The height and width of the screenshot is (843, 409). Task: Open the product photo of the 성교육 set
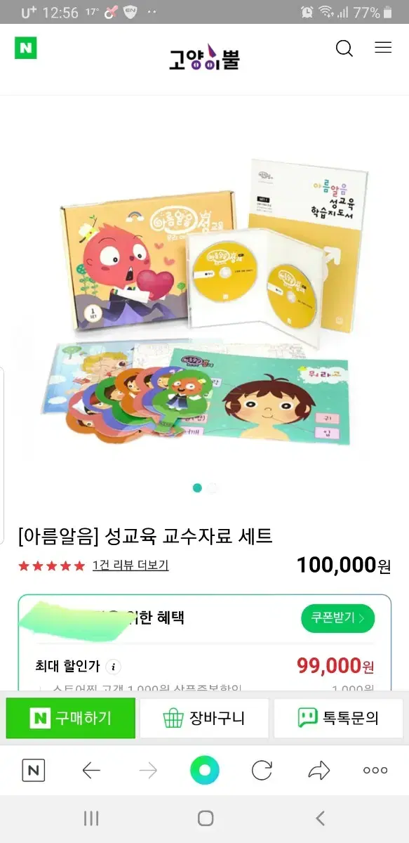click(x=204, y=302)
